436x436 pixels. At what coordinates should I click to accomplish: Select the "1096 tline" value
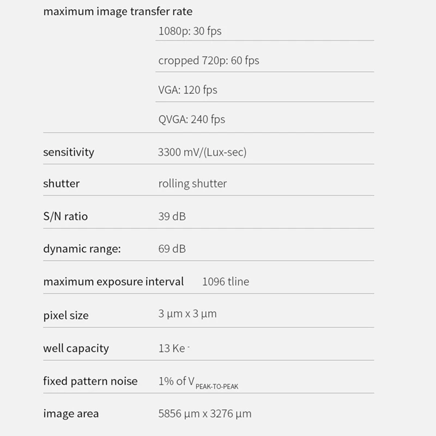pyautogui.click(x=225, y=282)
